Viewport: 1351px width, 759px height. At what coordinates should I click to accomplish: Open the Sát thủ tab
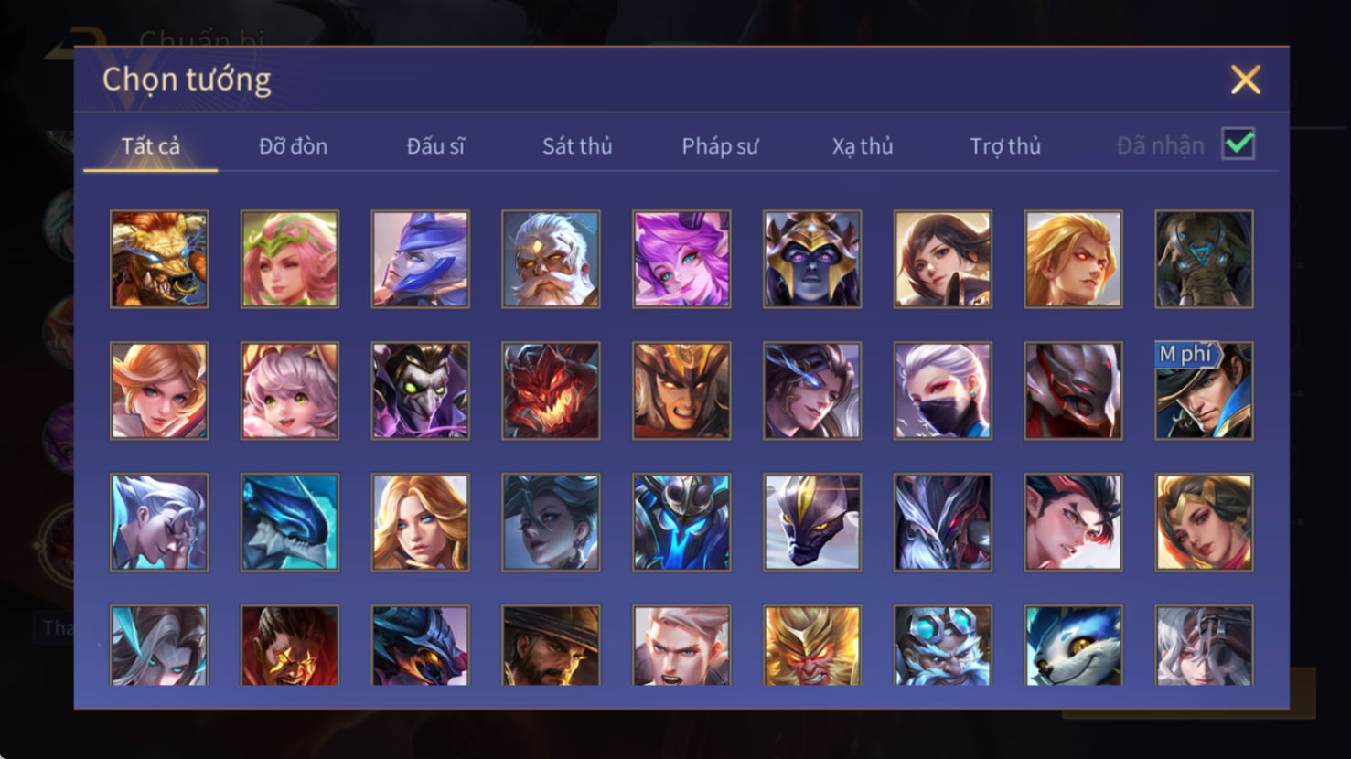point(577,145)
